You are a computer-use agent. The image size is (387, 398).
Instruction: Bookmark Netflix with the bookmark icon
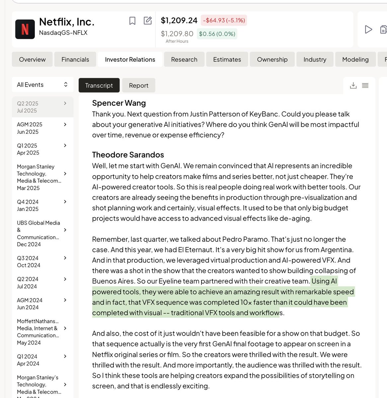coord(132,21)
